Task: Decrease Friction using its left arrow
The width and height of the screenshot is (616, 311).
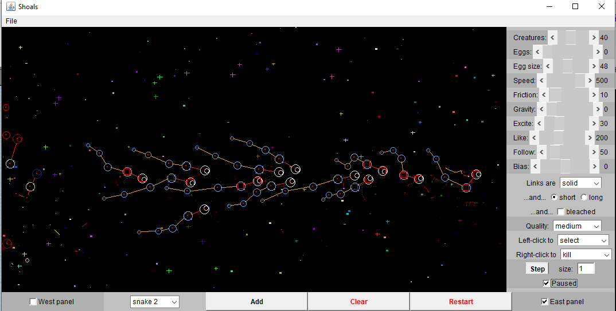Action: [x=544, y=95]
